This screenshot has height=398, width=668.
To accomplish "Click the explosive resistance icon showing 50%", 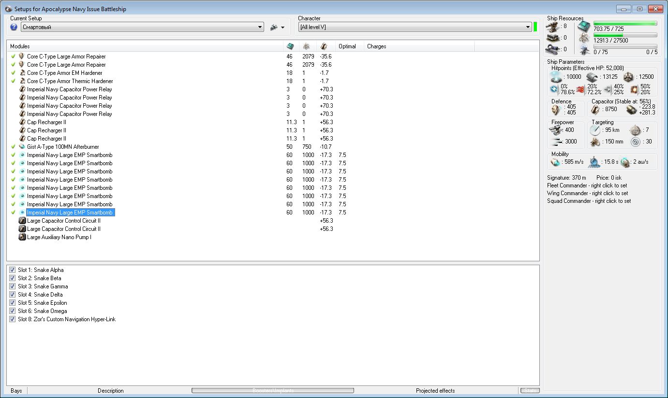I will click(x=635, y=89).
